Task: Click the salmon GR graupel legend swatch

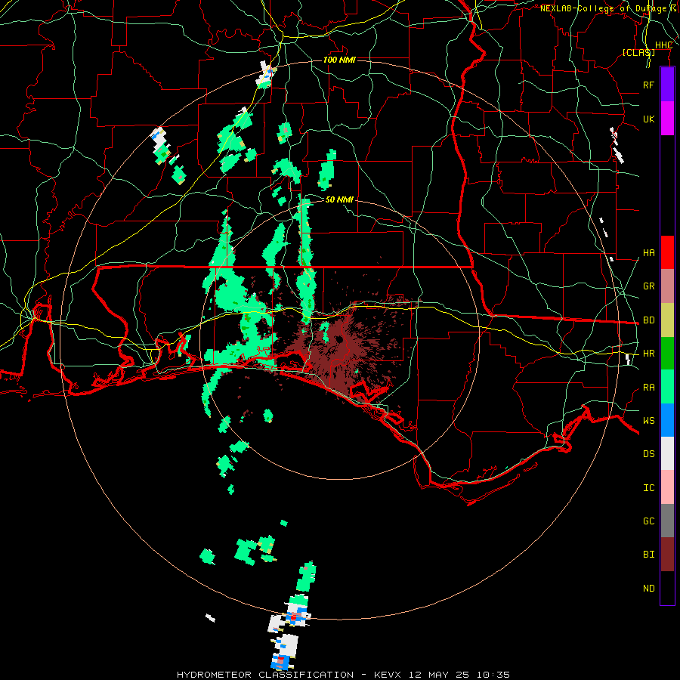Action: tap(667, 286)
